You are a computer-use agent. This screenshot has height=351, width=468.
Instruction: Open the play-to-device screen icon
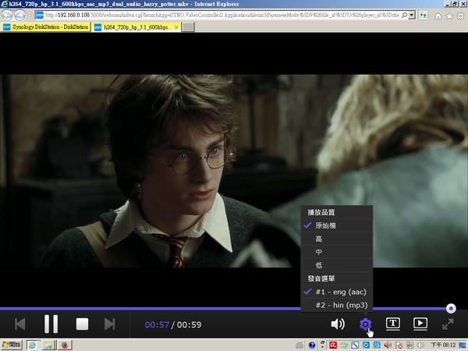pyautogui.click(x=420, y=324)
